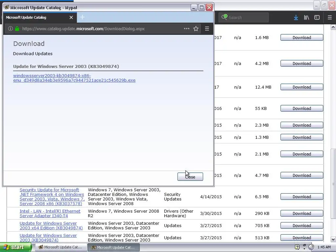
Task: Download the 4.2 MB update
Action: [x=302, y=63]
